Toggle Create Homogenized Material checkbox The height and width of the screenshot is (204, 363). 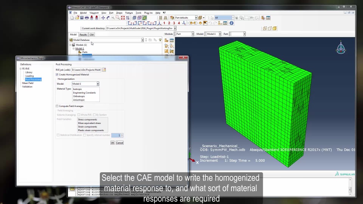pos(57,75)
